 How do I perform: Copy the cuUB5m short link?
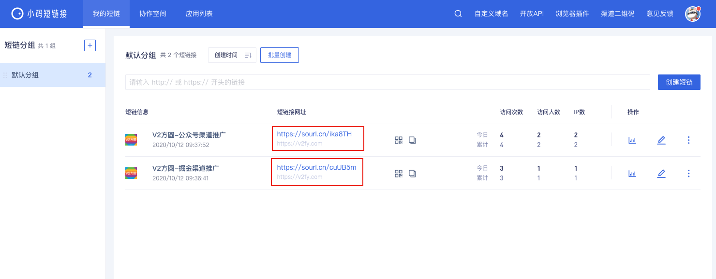(412, 173)
